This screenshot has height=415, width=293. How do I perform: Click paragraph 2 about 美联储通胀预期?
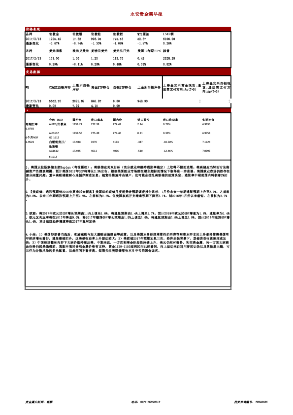128,195
